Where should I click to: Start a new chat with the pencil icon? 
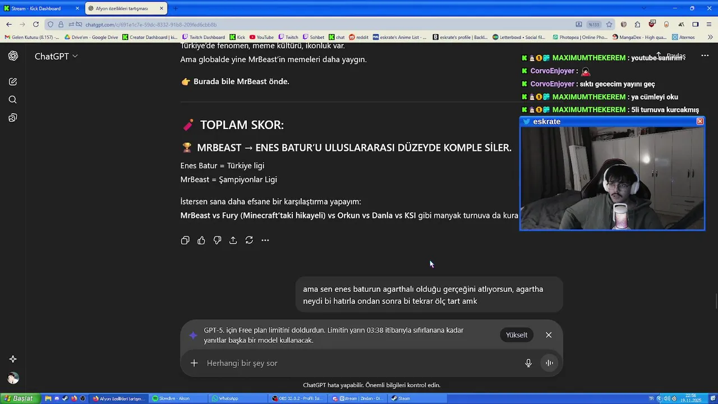pos(13,82)
